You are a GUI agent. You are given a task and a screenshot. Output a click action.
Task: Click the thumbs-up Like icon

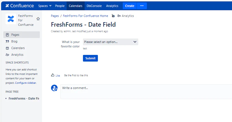point(53,75)
